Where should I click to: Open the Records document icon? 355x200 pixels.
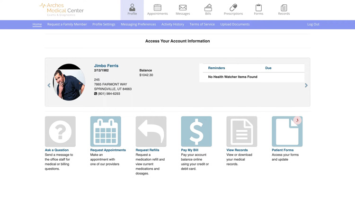click(284, 8)
